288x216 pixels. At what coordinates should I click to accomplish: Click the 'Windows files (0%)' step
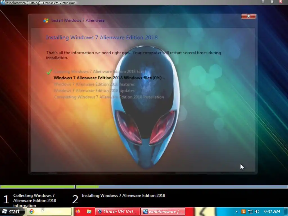[109, 78]
